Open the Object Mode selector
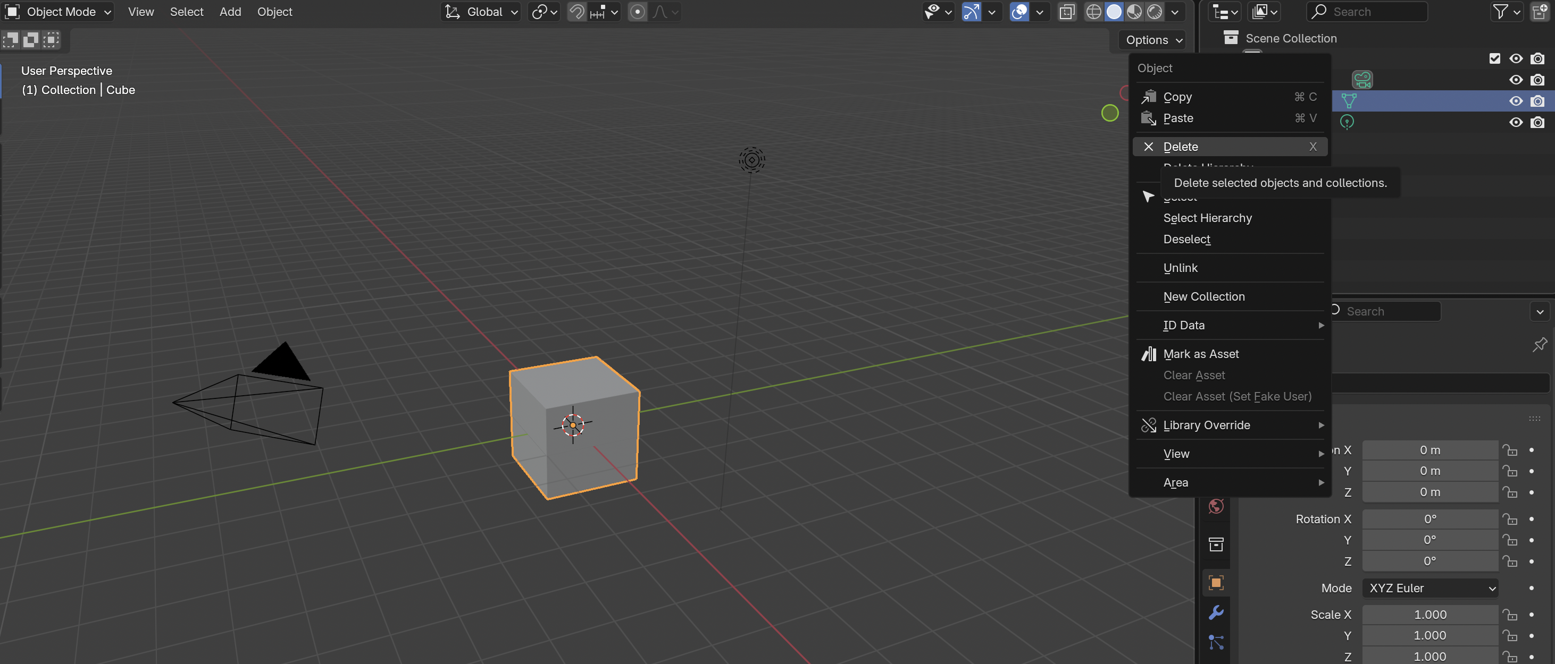 pyautogui.click(x=58, y=12)
